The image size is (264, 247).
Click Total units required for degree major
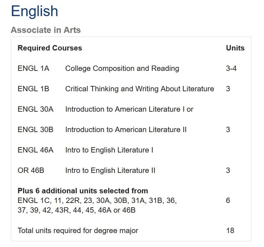point(78,231)
